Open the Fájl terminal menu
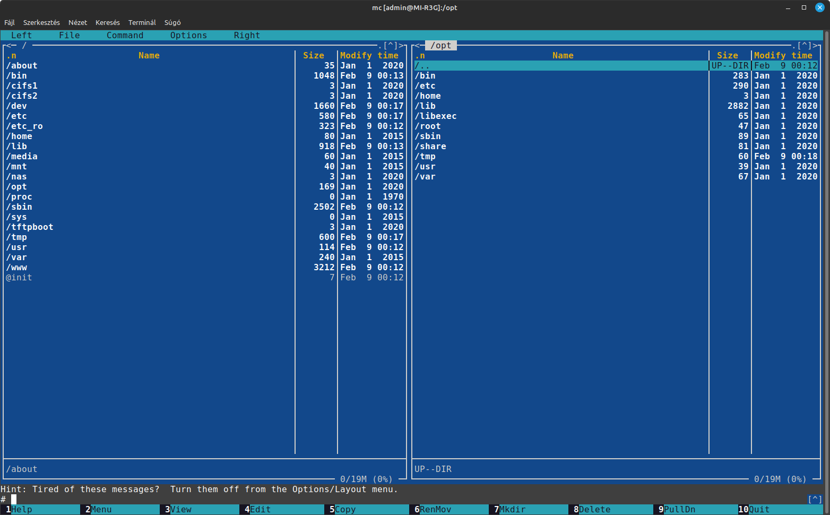830x515 pixels. click(10, 22)
